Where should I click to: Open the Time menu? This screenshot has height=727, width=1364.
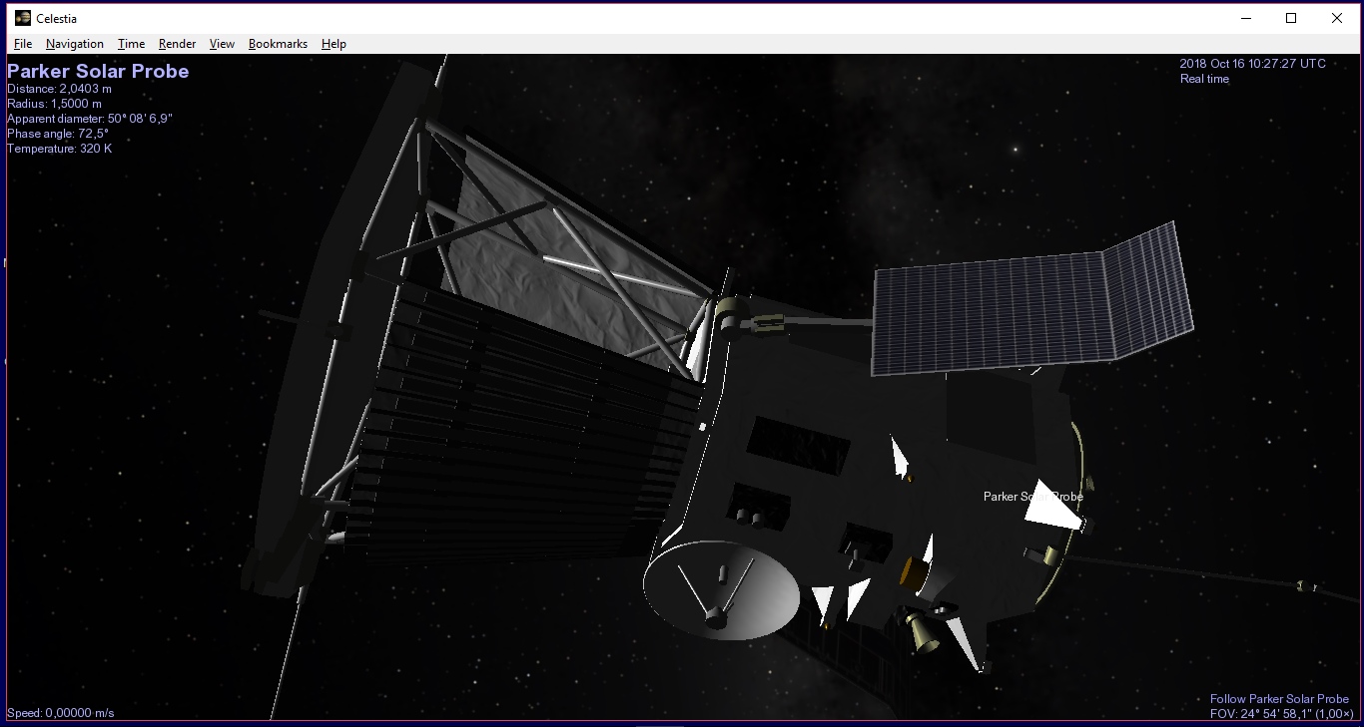131,44
